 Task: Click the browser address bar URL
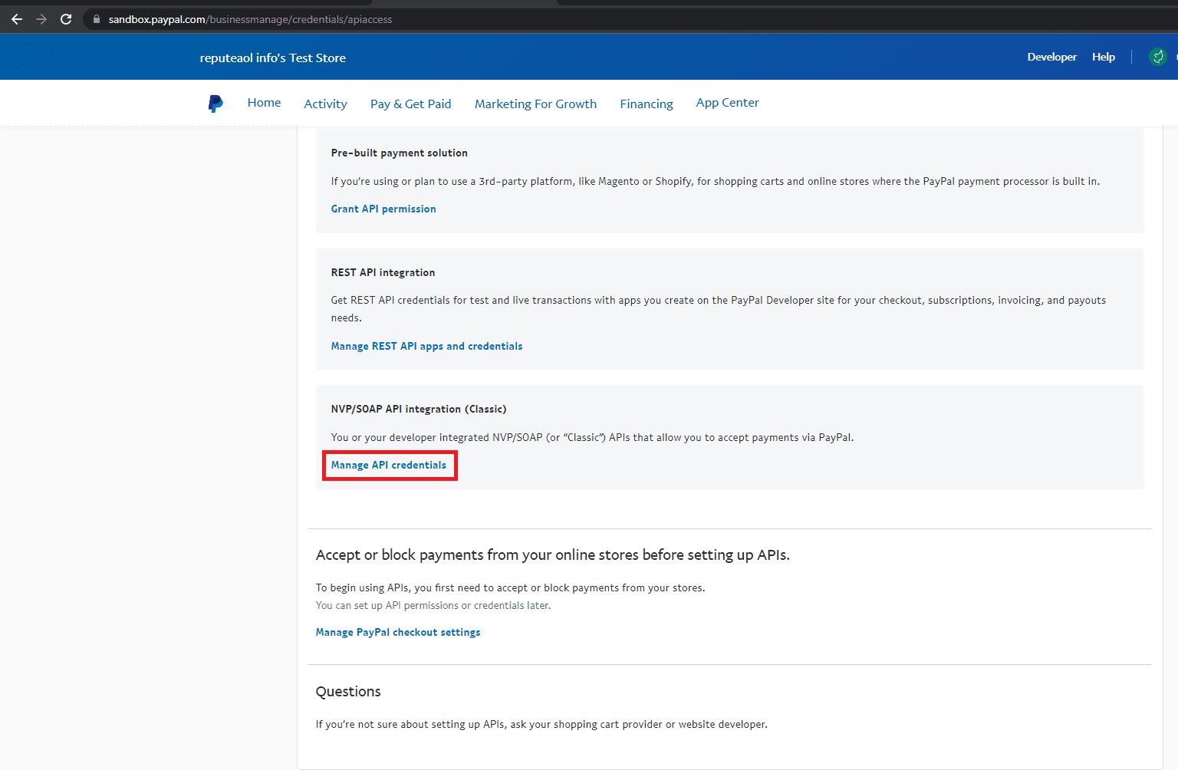[250, 19]
